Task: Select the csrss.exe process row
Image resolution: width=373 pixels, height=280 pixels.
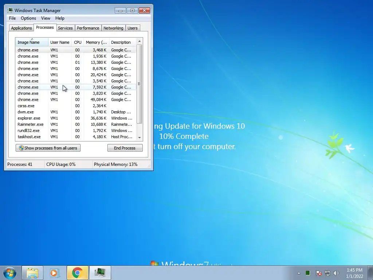Action: coord(76,106)
